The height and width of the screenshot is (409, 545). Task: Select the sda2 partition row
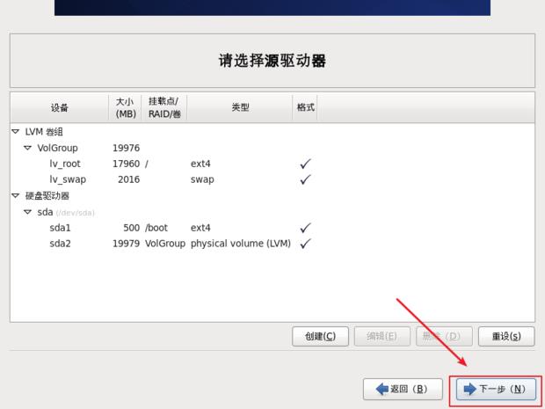coord(272,244)
